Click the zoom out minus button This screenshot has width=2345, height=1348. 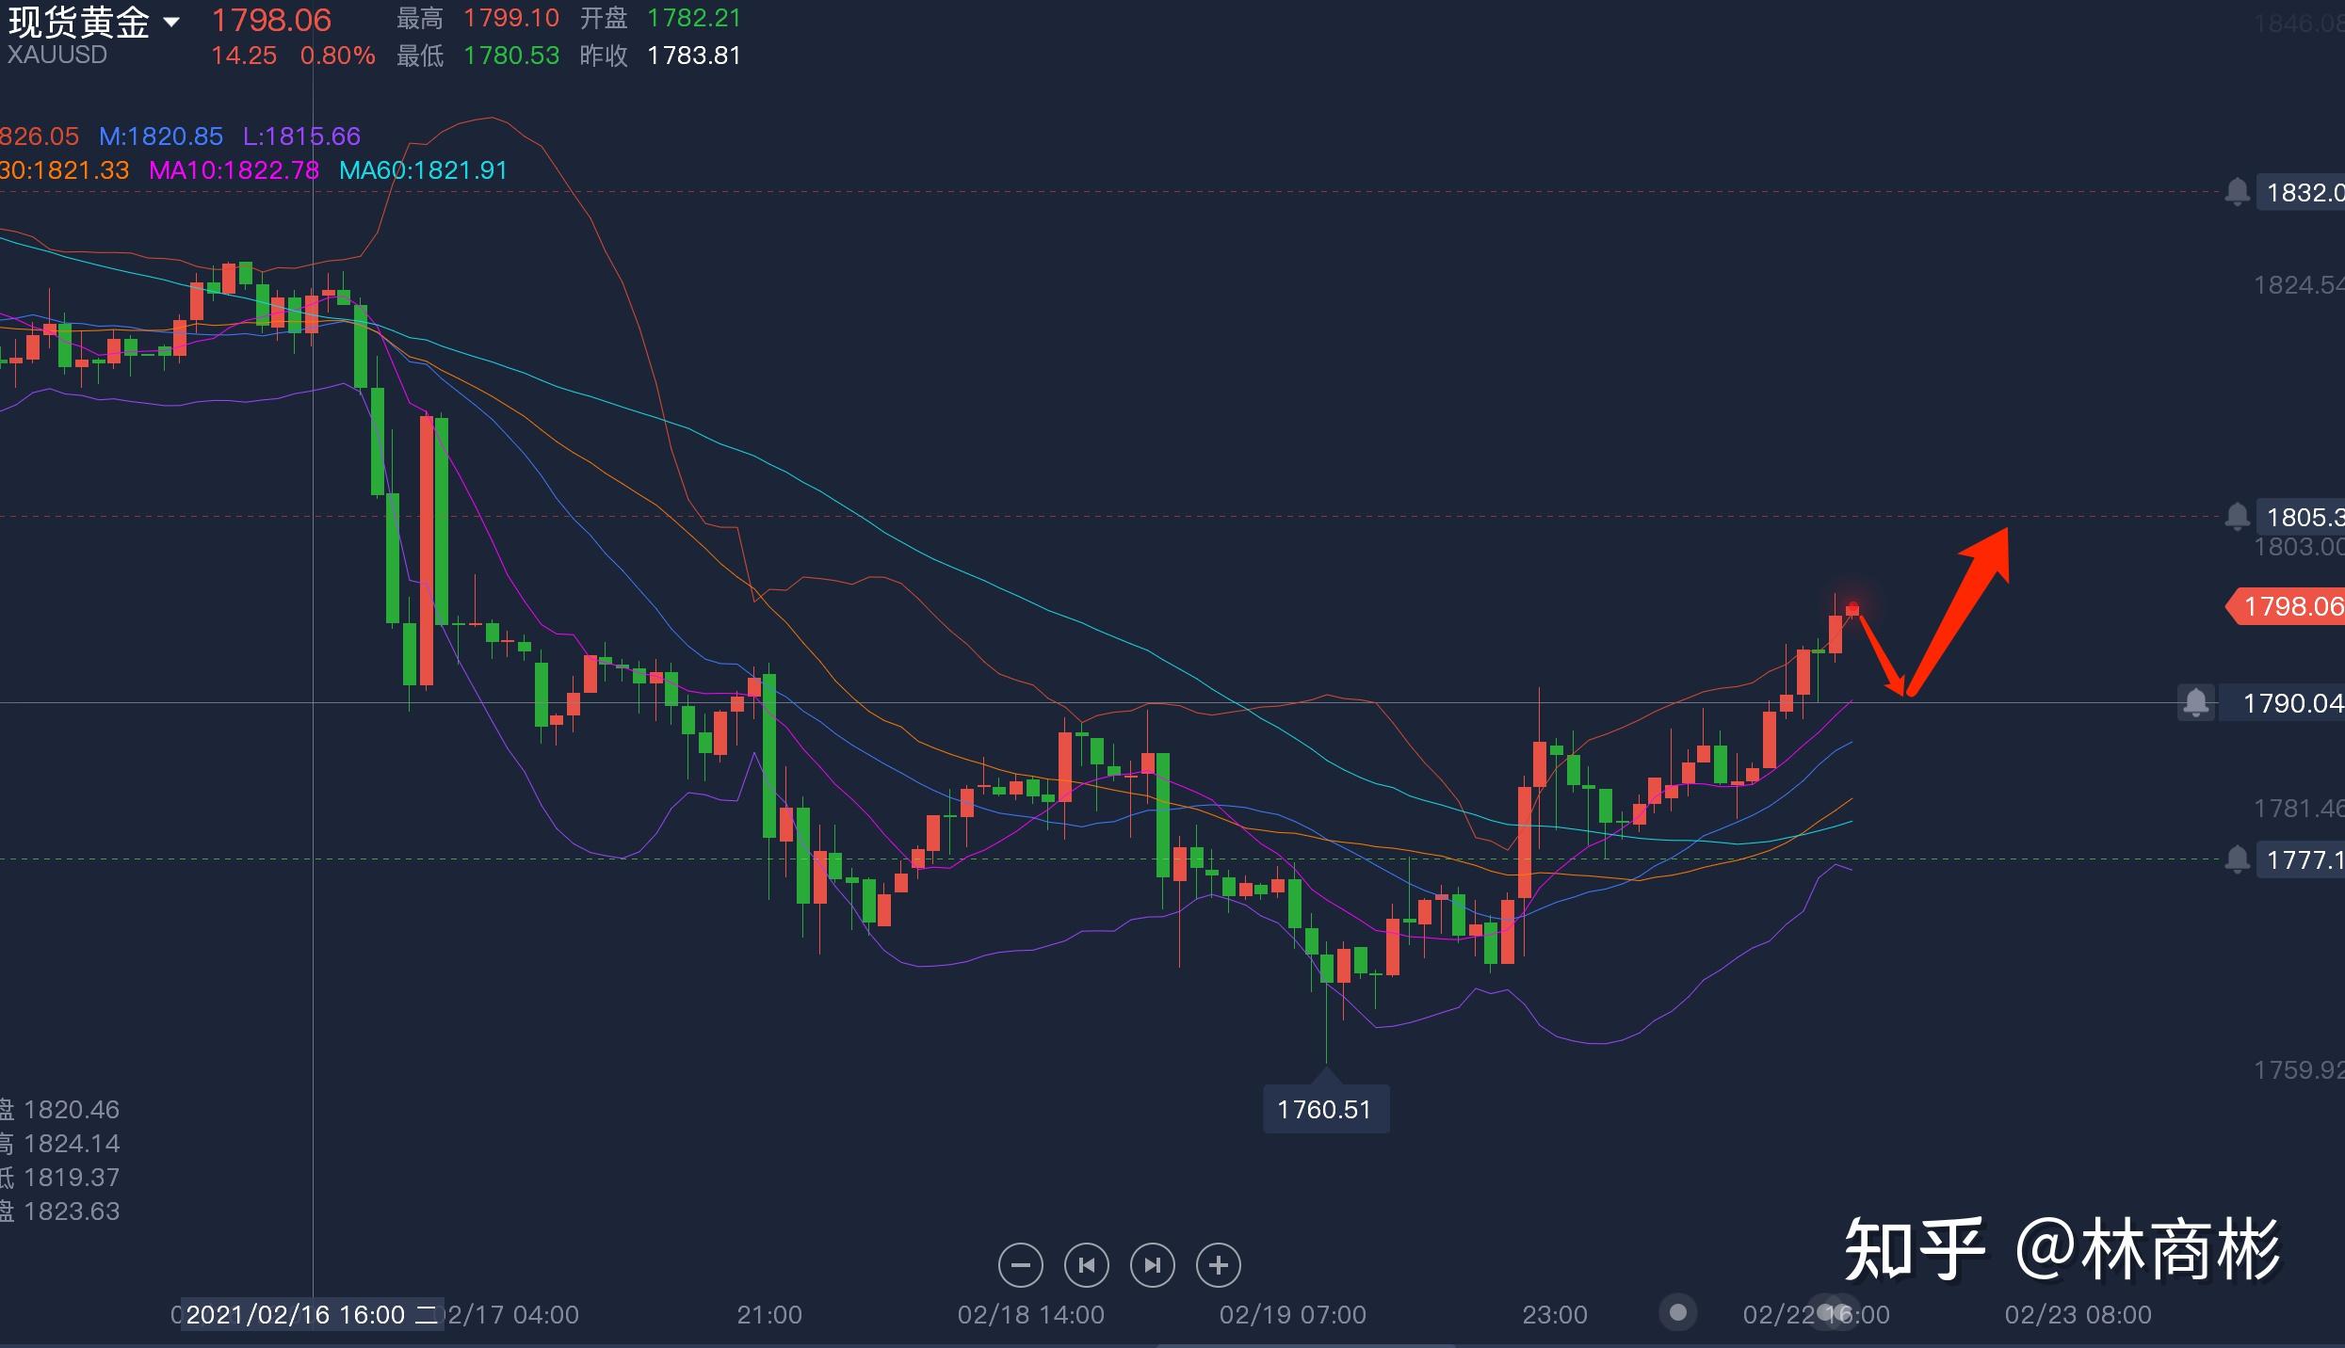pyautogui.click(x=1020, y=1265)
